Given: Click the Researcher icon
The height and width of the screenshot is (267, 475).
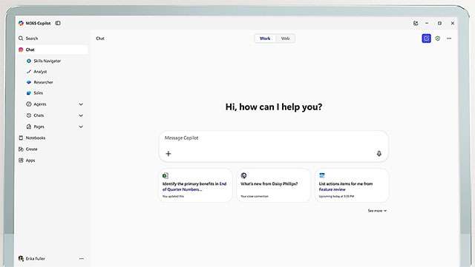Looking at the screenshot, I should [x=29, y=82].
